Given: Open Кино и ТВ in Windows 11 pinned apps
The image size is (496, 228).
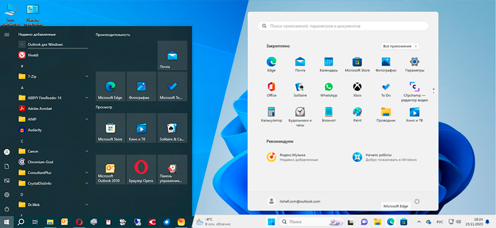Looking at the screenshot, I should coord(414,115).
